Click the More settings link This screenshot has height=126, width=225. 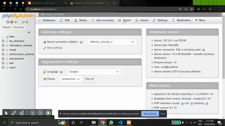pos(54,48)
